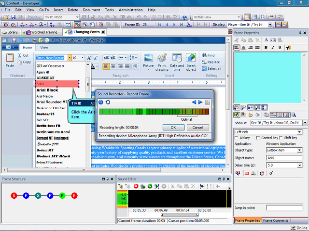Viewport: 309px width, 231px height.
Task: Click the red record button in Sound Editor
Action: pyautogui.click(x=136, y=186)
